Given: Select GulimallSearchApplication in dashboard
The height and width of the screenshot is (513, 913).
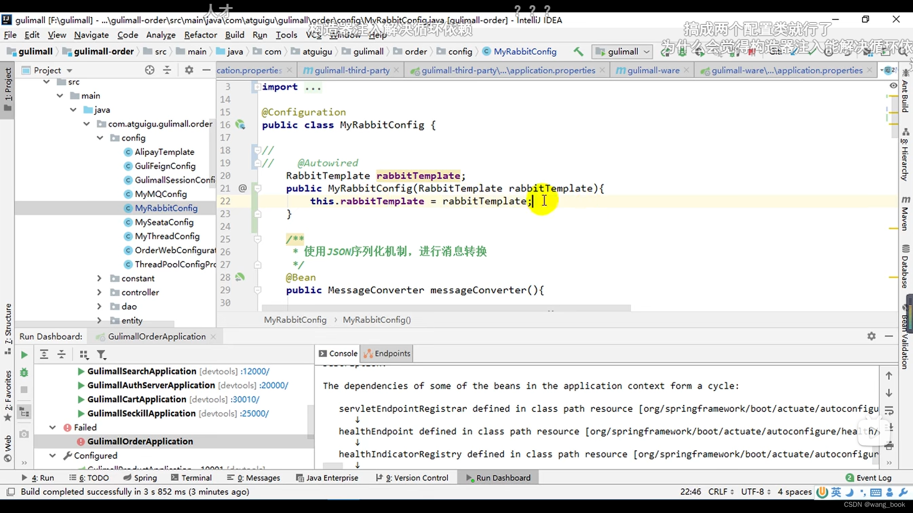Looking at the screenshot, I should pyautogui.click(x=142, y=371).
